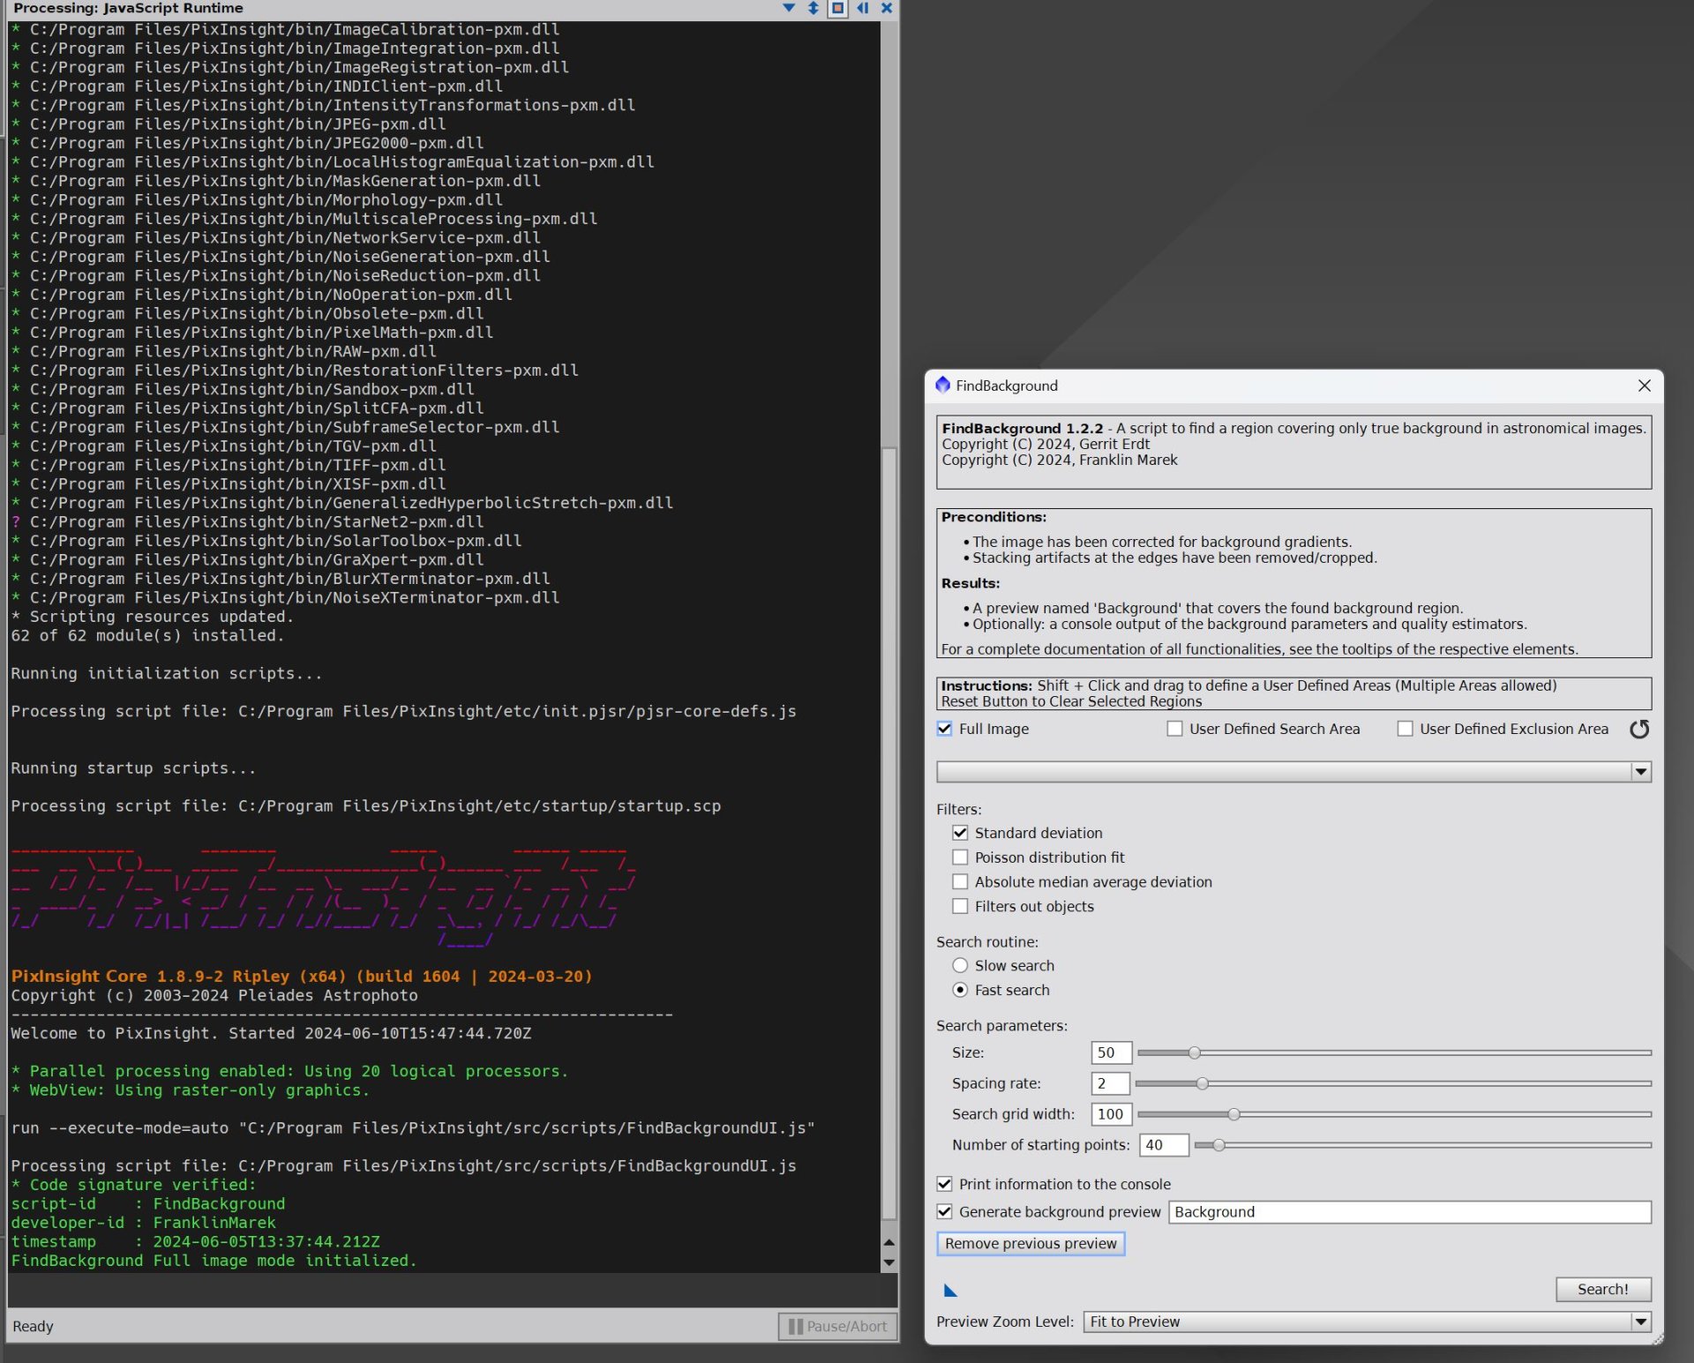Click the 'developer-id : FranklinMarek' line
The height and width of the screenshot is (1363, 1694).
pyautogui.click(x=143, y=1223)
